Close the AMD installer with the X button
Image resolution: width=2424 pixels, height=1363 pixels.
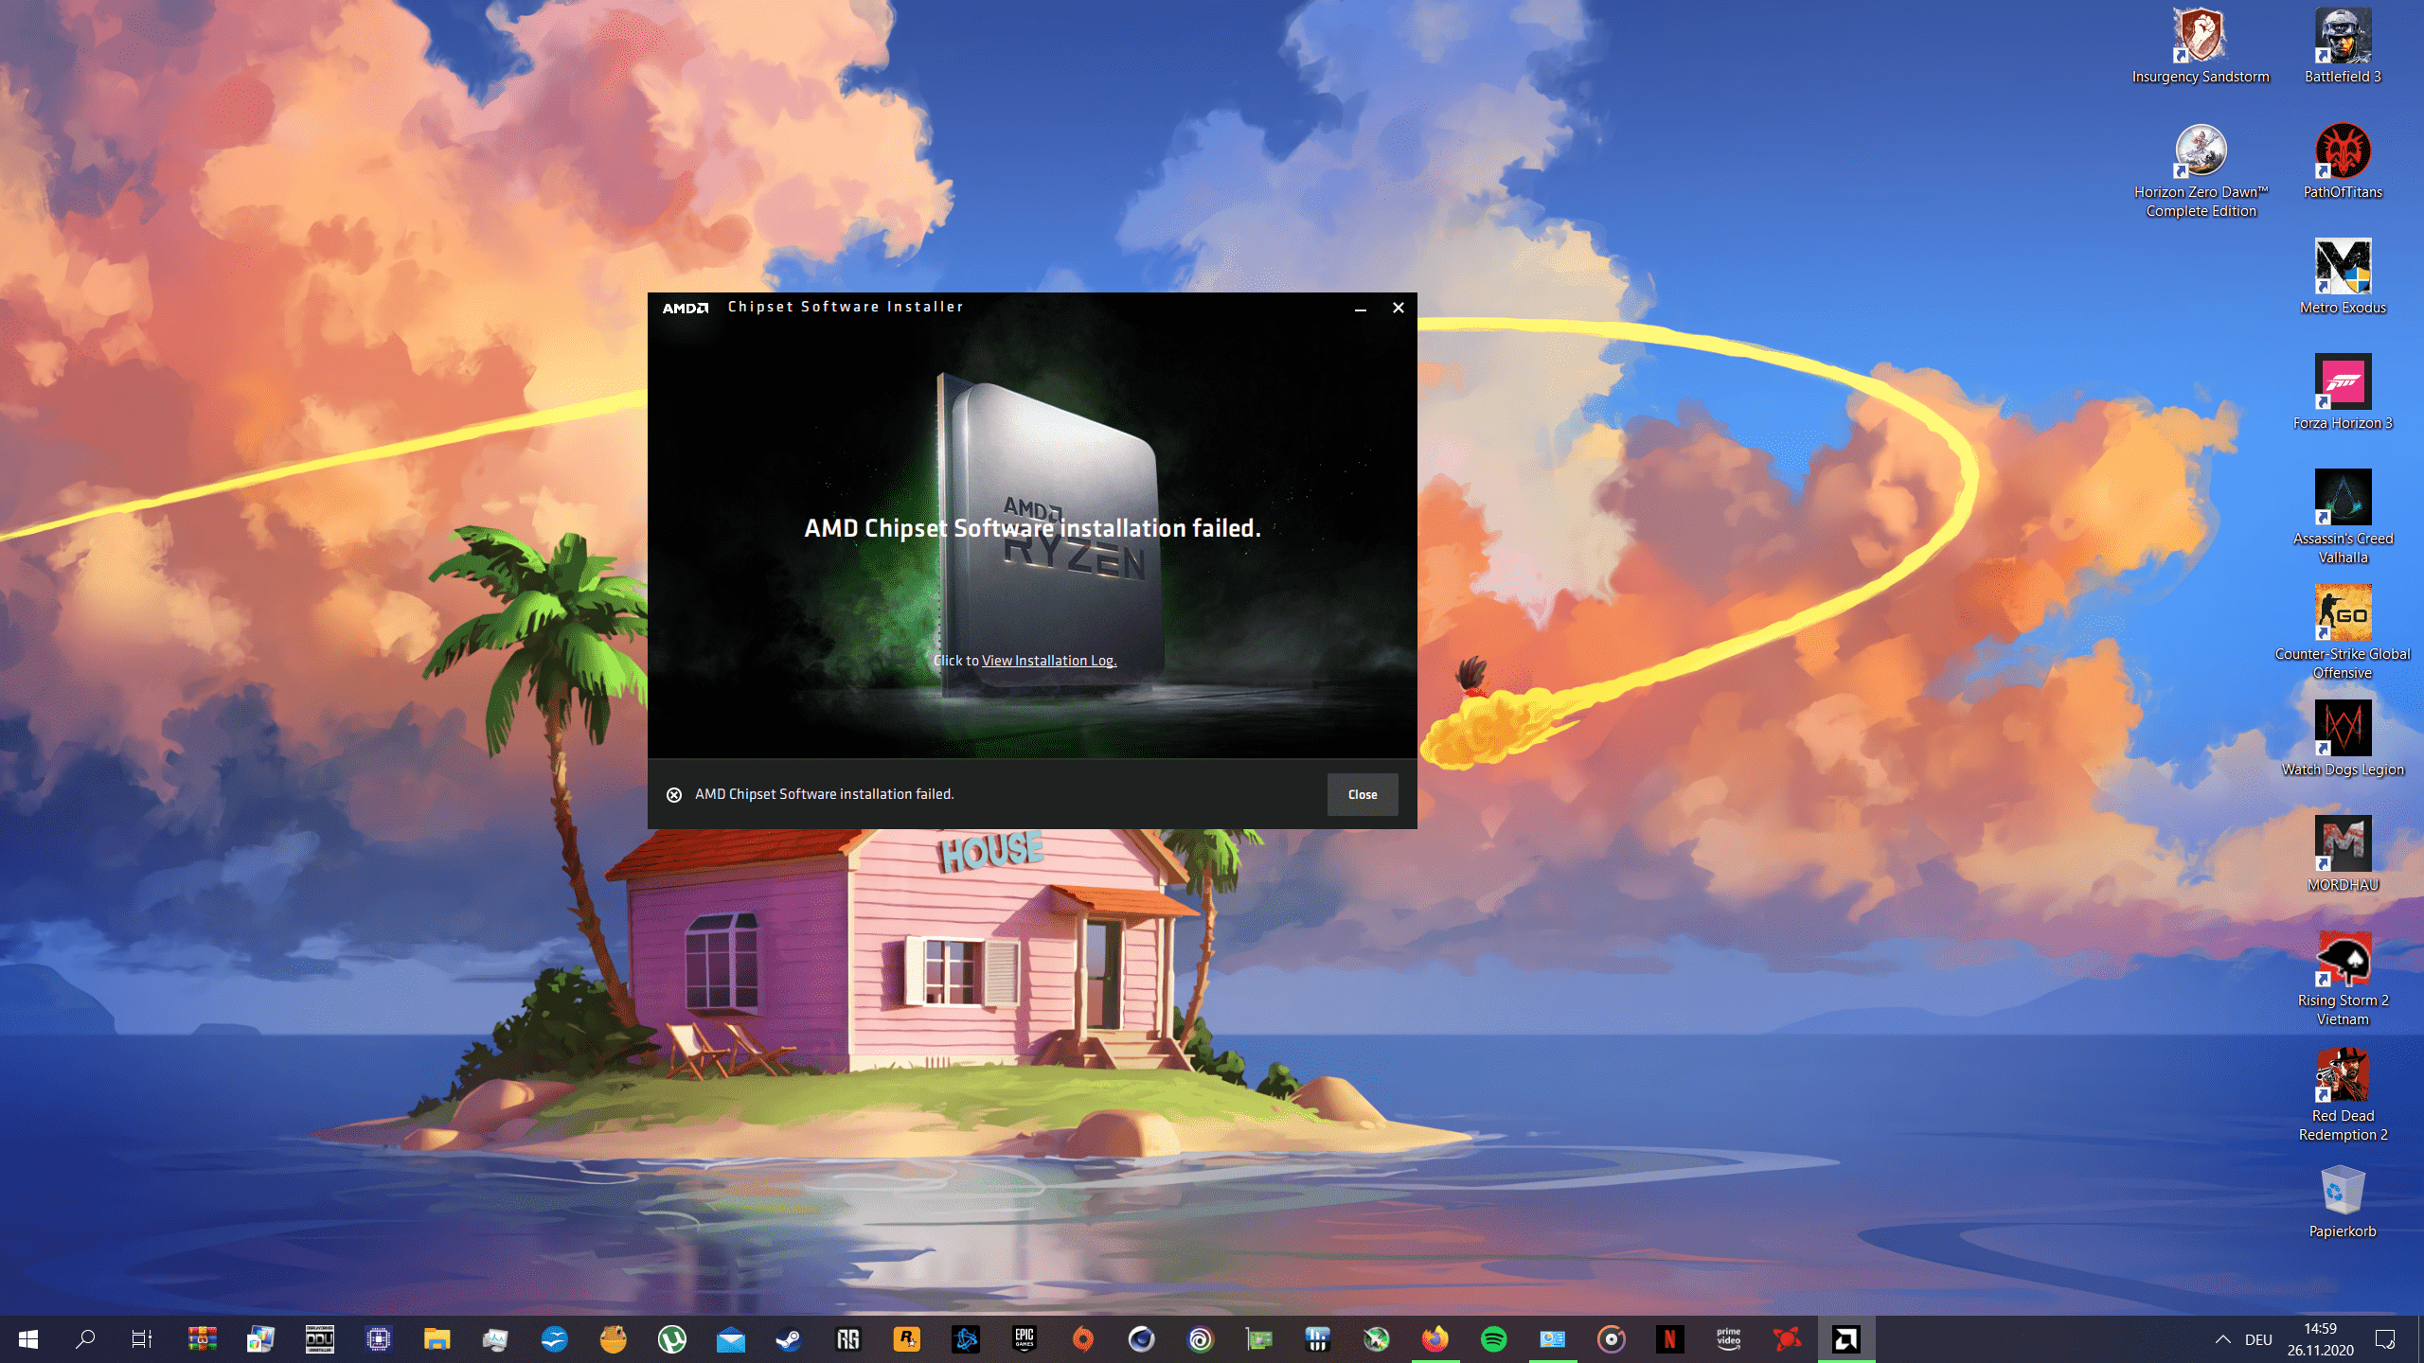point(1398,308)
